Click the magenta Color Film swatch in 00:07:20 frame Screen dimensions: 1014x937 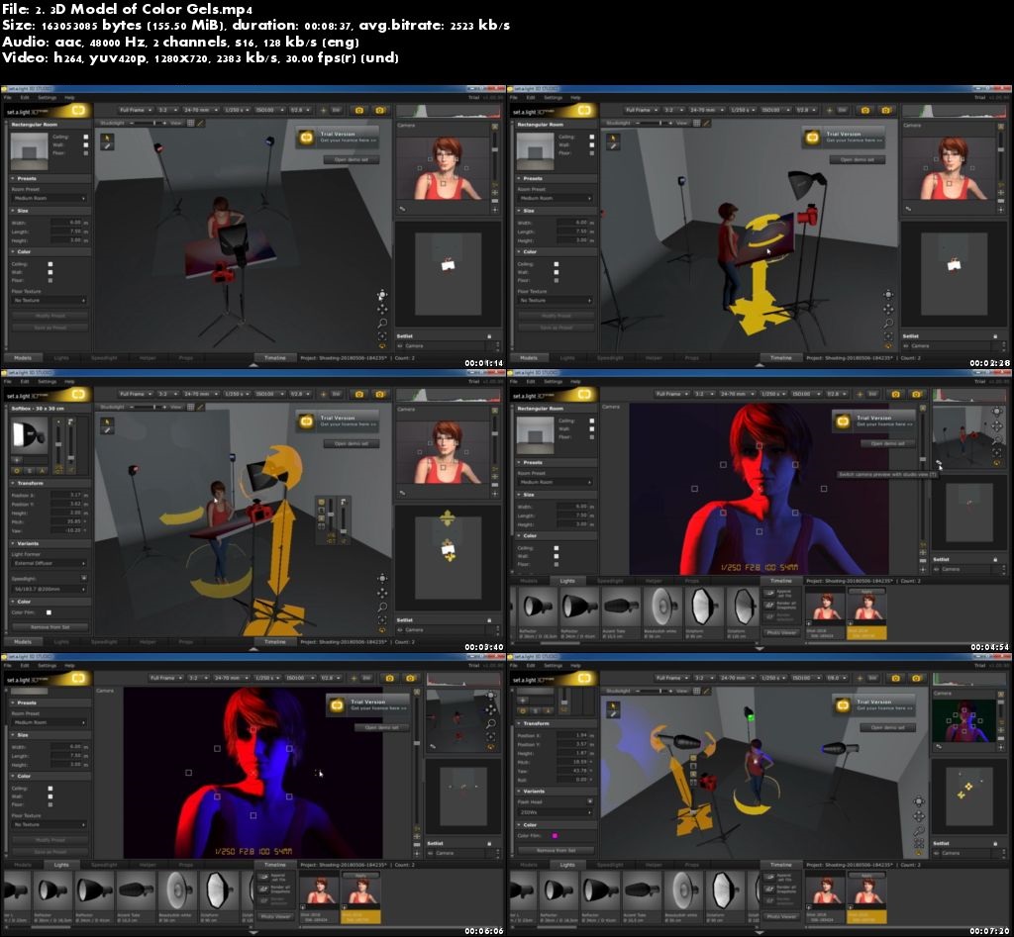[x=555, y=835]
